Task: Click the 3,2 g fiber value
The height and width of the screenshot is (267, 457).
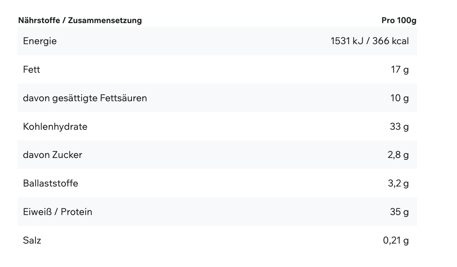Action: coord(398,184)
